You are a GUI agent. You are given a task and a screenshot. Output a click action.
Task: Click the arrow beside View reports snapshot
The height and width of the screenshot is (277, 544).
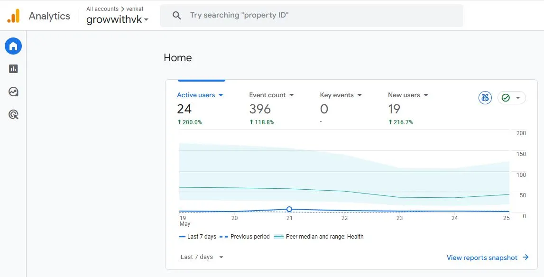pos(526,257)
